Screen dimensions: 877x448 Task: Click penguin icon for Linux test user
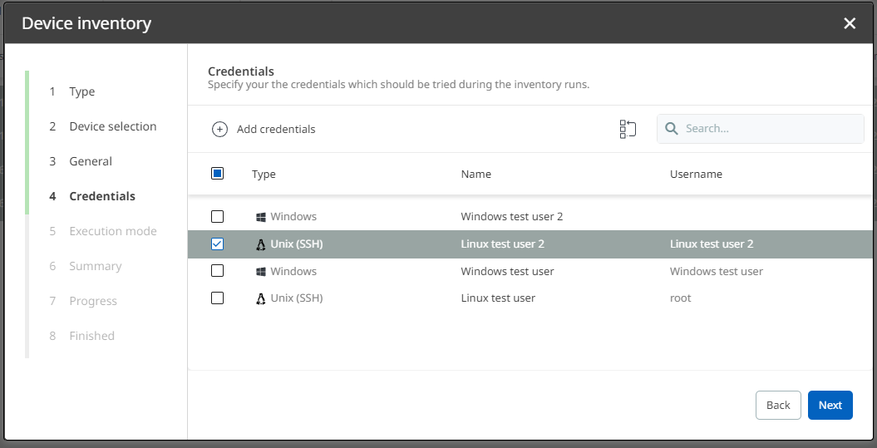click(261, 298)
